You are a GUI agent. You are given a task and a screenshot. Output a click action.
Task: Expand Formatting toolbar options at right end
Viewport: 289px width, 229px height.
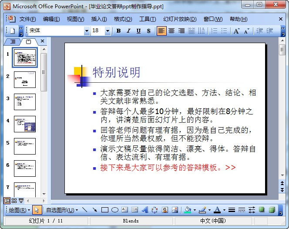pyautogui.click(x=283, y=31)
